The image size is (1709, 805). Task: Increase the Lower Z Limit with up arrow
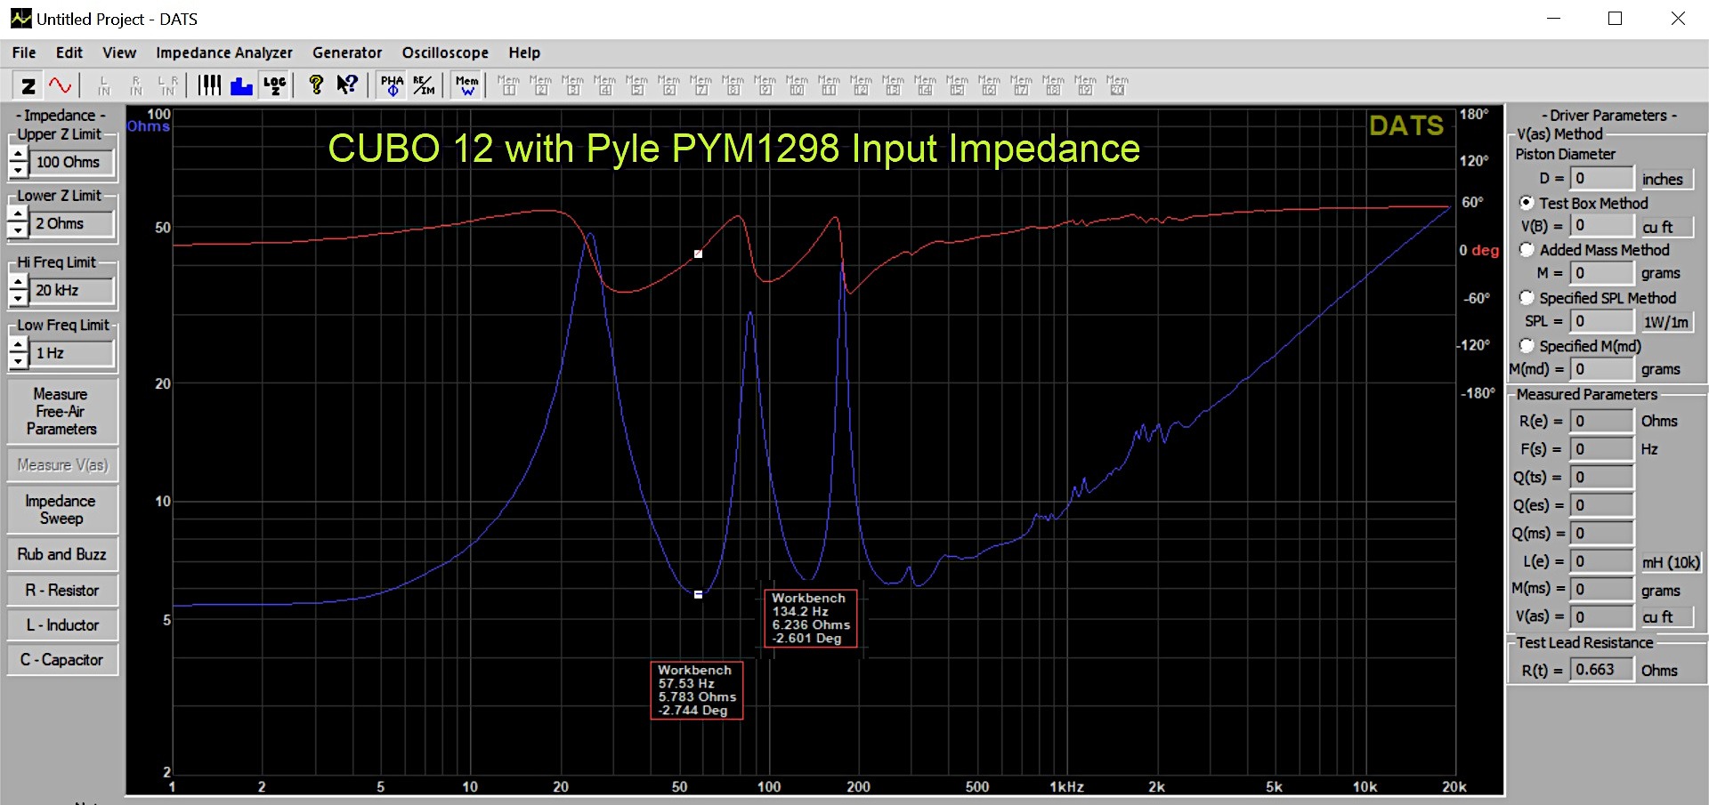tap(18, 216)
